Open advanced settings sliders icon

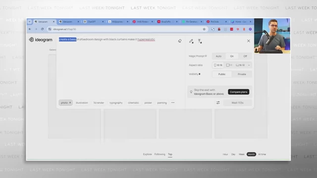[218, 103]
